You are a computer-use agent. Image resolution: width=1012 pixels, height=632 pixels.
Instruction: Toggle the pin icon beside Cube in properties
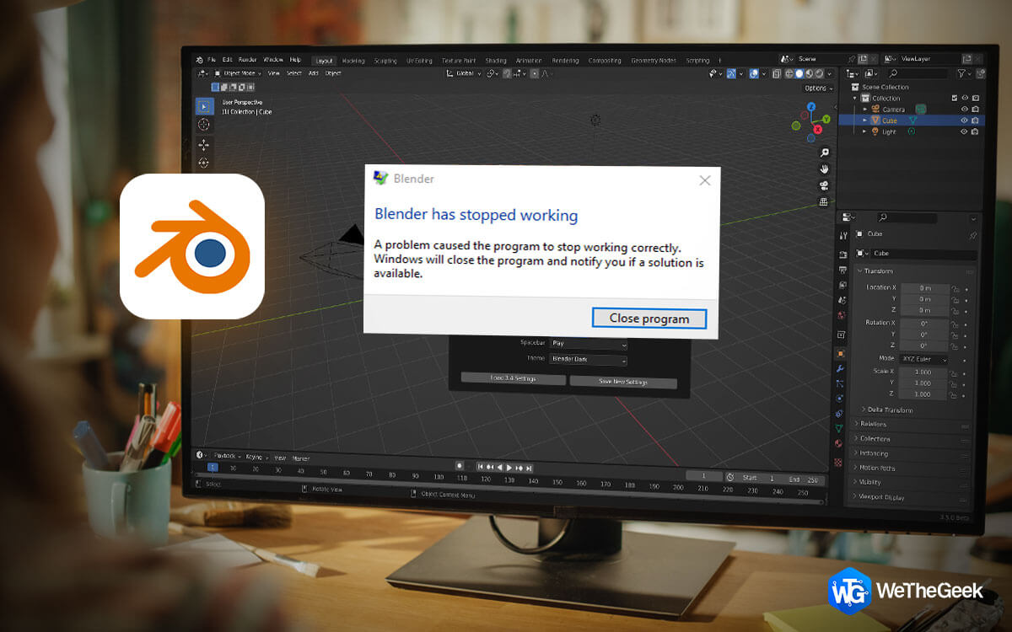pos(973,235)
